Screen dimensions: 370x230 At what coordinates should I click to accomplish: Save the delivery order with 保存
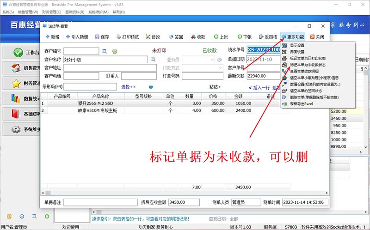[102, 37]
